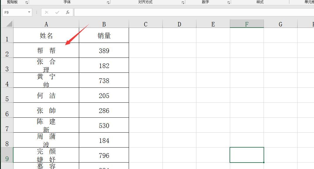This screenshot has width=314, height=169.
Task: Open the 剪贴板 (Clipboard) dialog launcher
Action: coord(27,2)
